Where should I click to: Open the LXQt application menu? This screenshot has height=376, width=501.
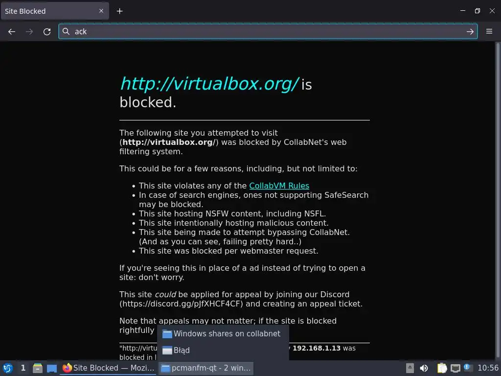[8, 368]
